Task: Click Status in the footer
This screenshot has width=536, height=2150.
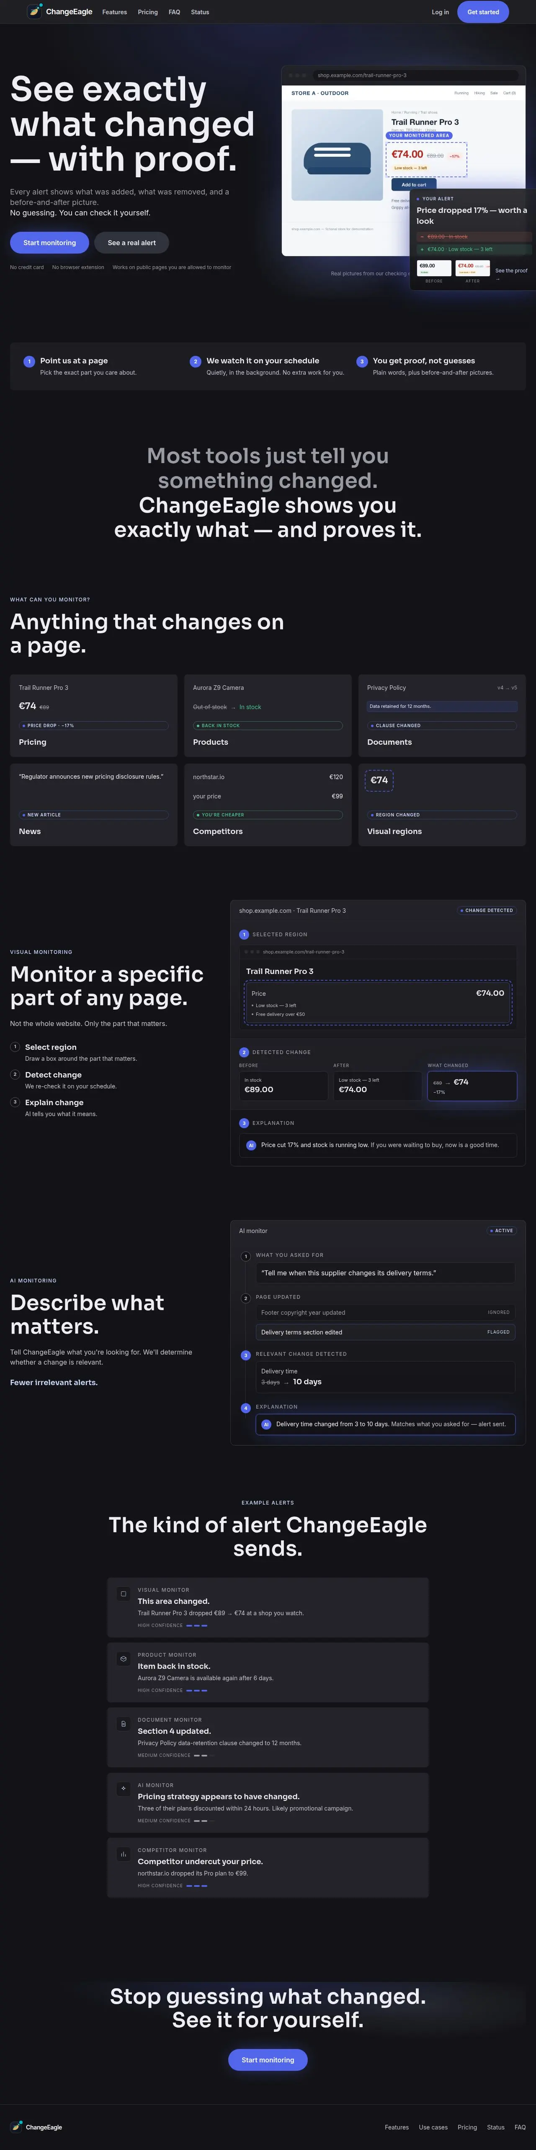Action: pos(496,2127)
